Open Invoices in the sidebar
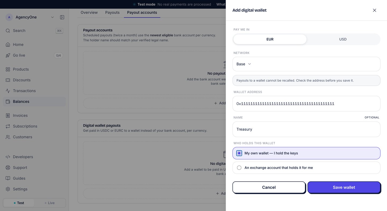 pos(34,116)
